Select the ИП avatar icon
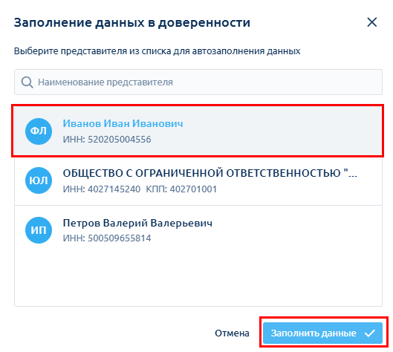The image size is (393, 352). [x=39, y=230]
